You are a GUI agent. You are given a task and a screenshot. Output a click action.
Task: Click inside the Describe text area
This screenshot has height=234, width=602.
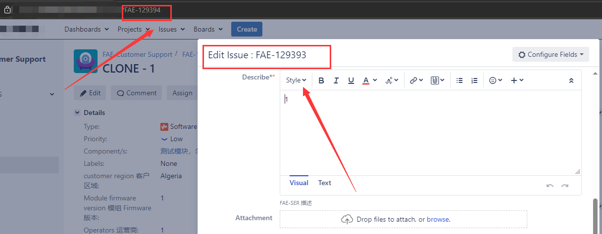point(430,132)
